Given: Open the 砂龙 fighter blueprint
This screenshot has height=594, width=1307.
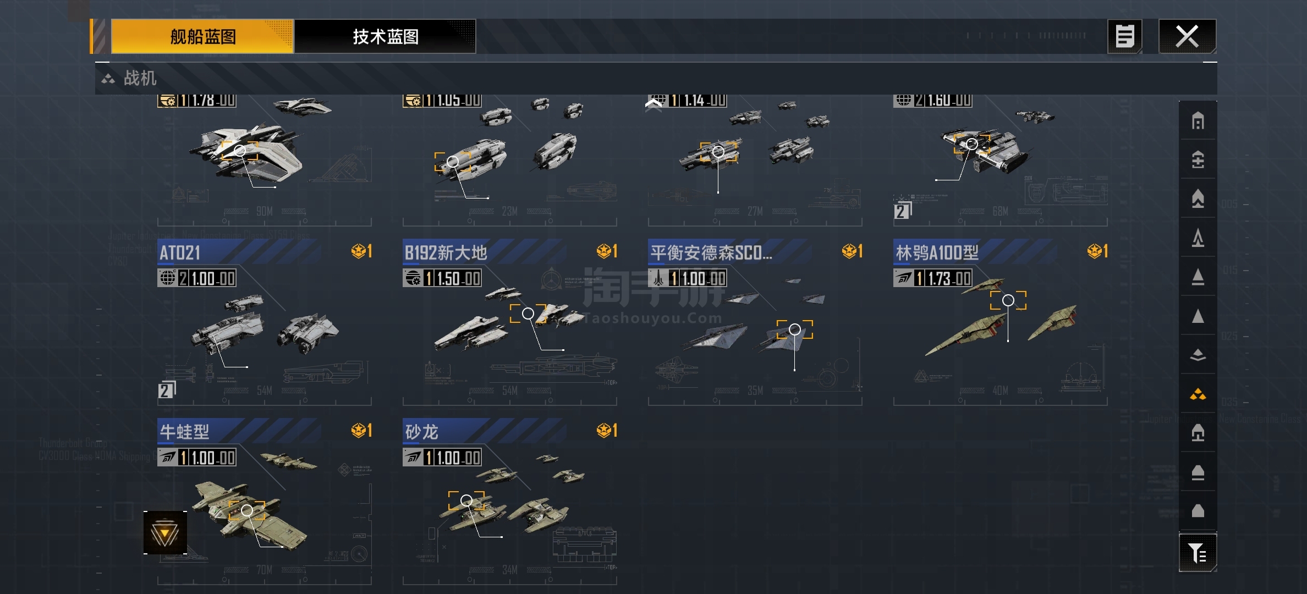Looking at the screenshot, I should tap(509, 502).
